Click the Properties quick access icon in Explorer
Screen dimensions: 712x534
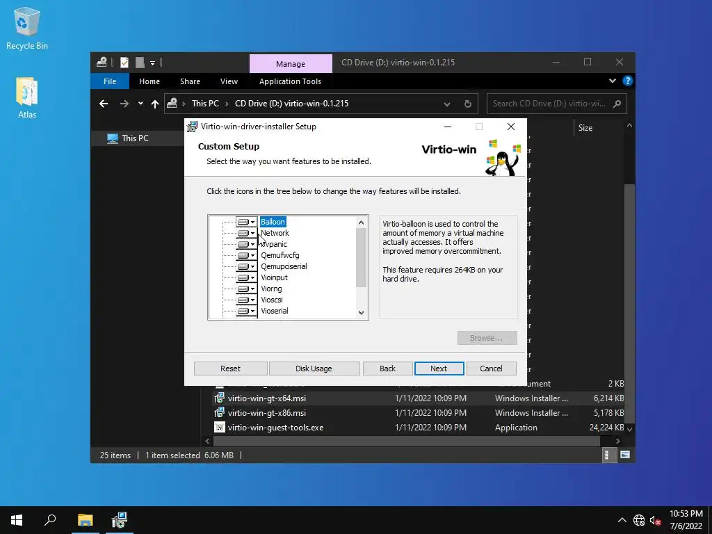coord(124,62)
